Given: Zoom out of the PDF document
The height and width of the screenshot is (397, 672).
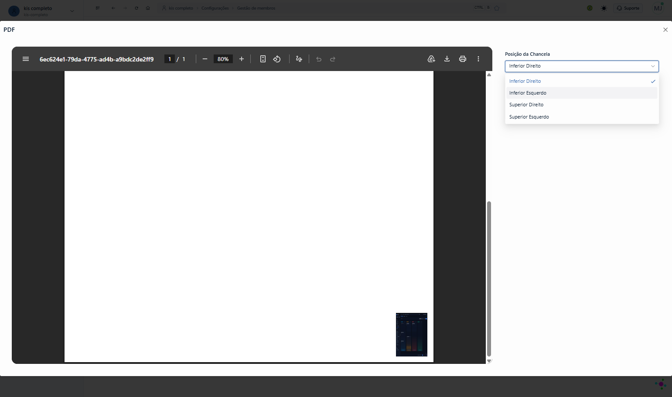Looking at the screenshot, I should pos(205,59).
